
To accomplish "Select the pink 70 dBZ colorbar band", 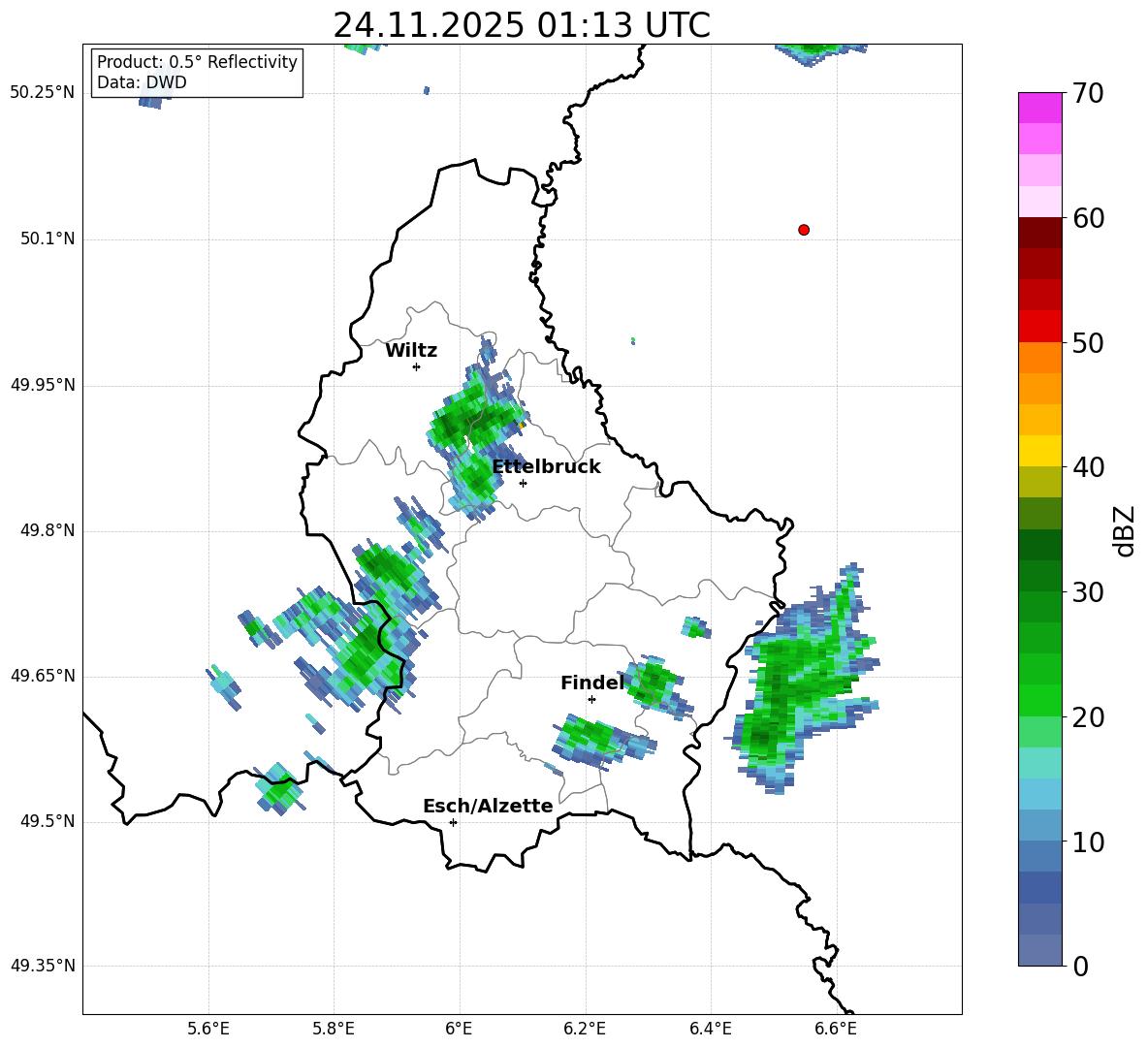I will [x=1039, y=108].
